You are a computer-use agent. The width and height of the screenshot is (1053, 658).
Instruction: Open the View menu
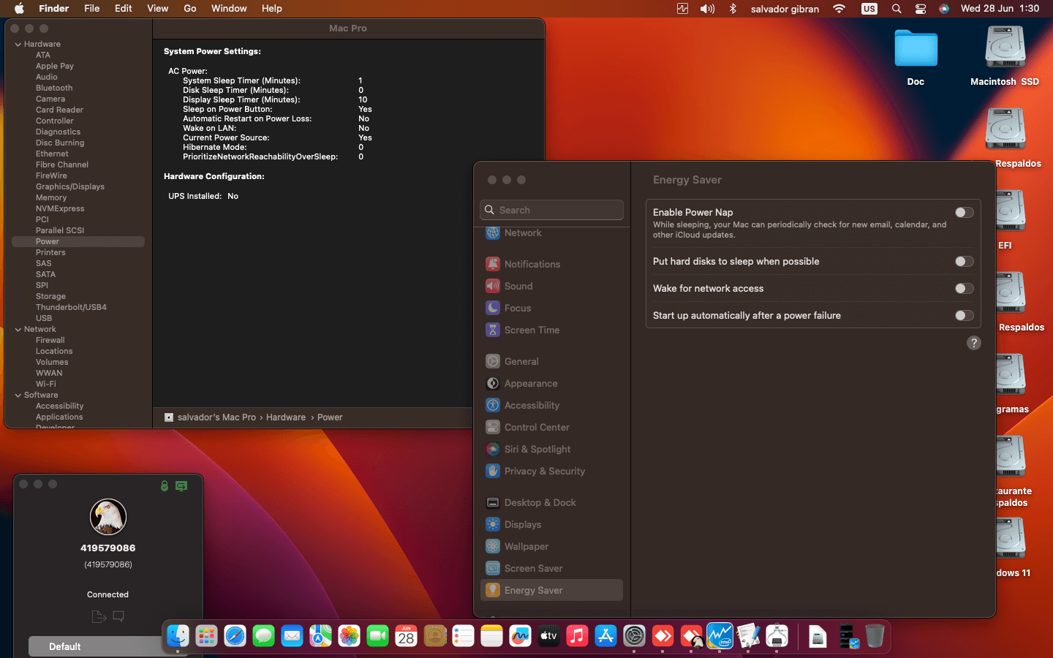(x=158, y=9)
